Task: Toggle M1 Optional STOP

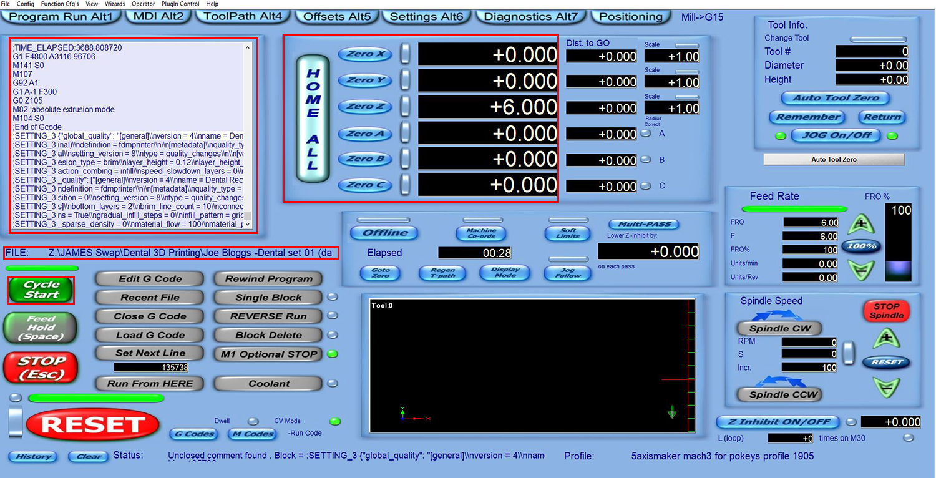Action: tap(268, 354)
